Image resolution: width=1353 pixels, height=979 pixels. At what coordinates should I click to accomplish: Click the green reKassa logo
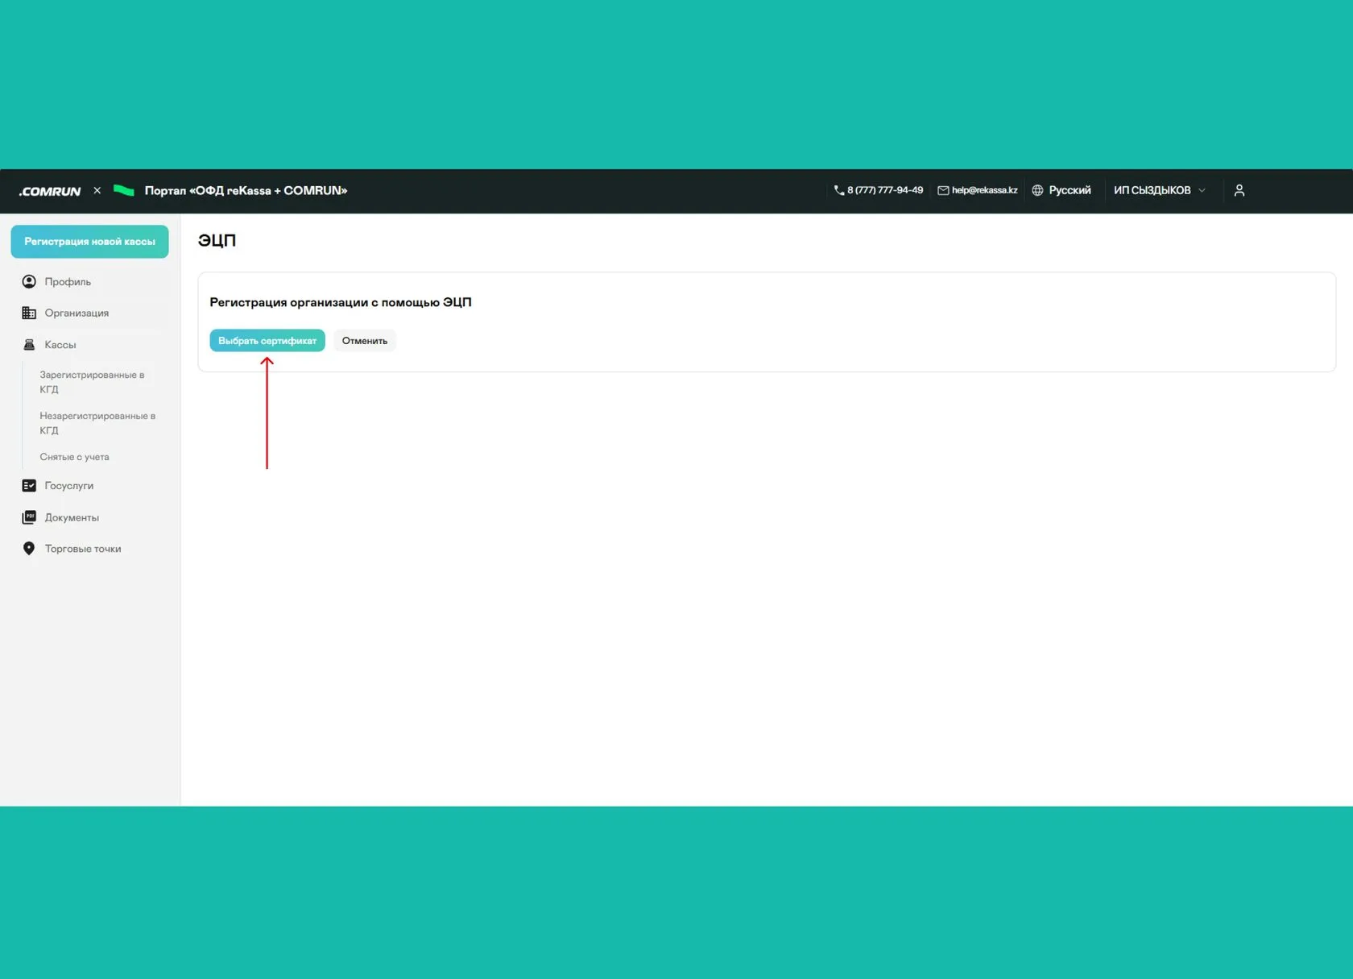click(x=124, y=190)
